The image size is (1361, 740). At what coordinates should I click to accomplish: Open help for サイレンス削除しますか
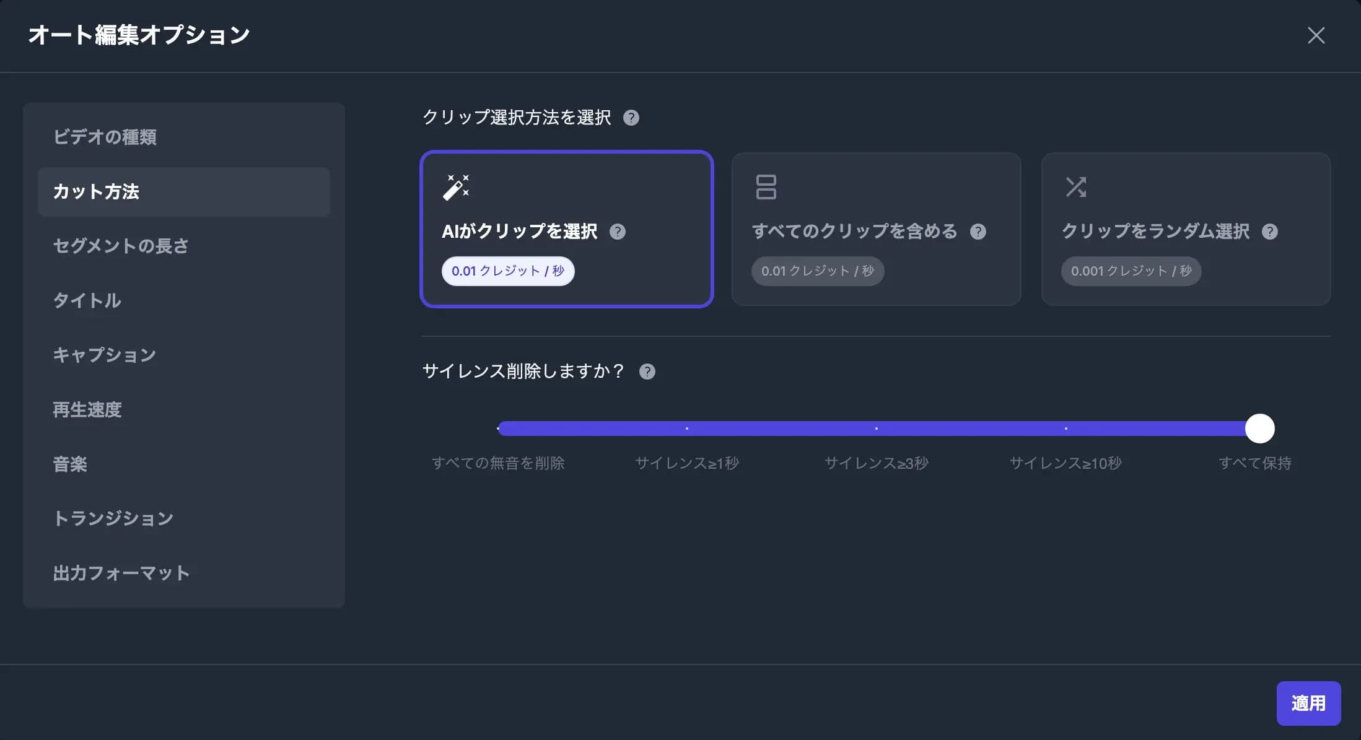(647, 372)
